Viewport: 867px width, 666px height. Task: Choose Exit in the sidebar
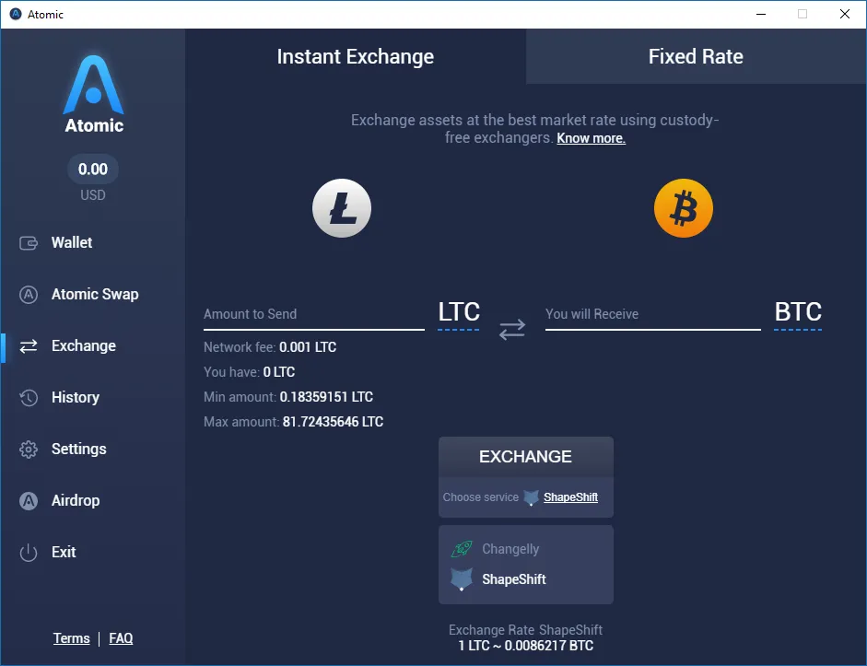click(x=64, y=552)
